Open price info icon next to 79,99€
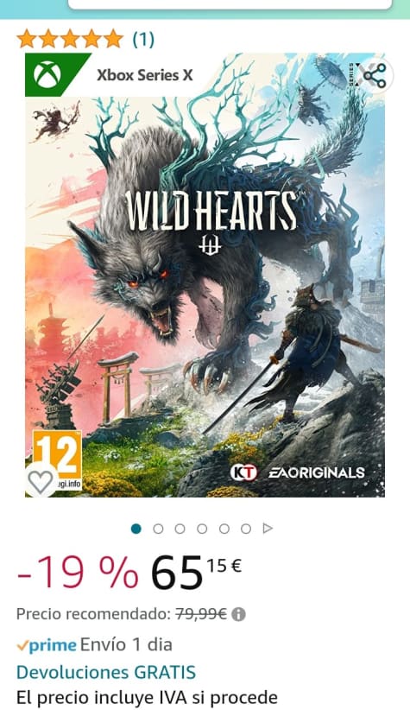410x710 pixels. pyautogui.click(x=238, y=614)
